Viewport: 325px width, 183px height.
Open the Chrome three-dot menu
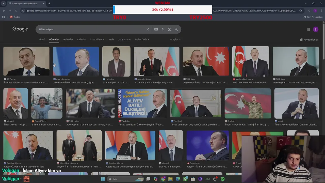coord(321,11)
